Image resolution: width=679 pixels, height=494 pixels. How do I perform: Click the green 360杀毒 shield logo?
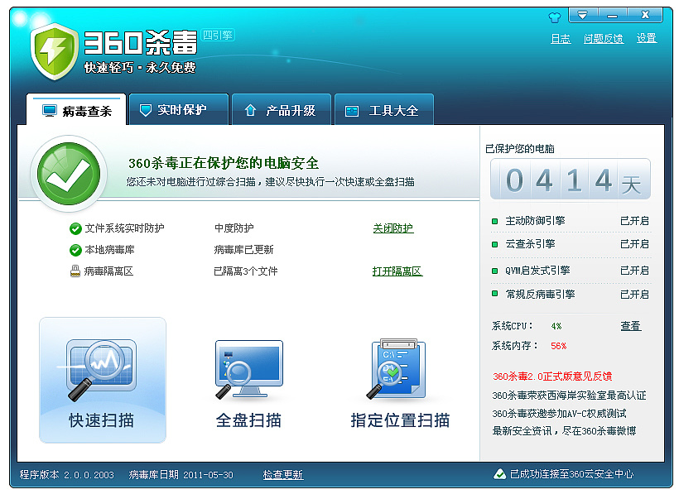(52, 51)
